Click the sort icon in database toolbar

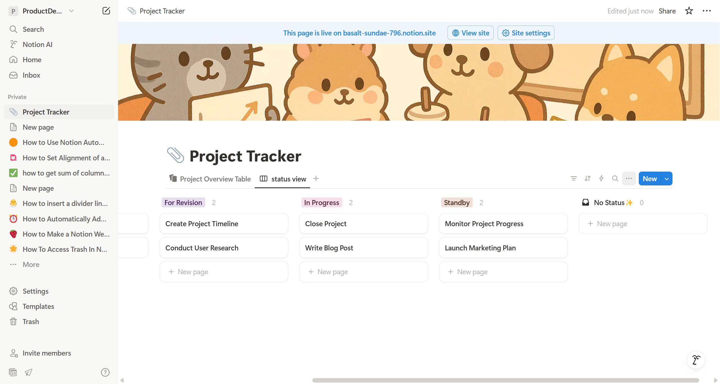587,178
